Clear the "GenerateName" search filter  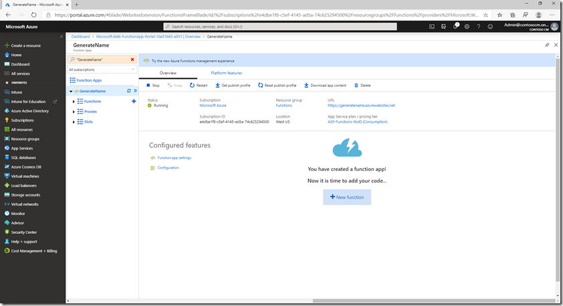[x=132, y=59]
